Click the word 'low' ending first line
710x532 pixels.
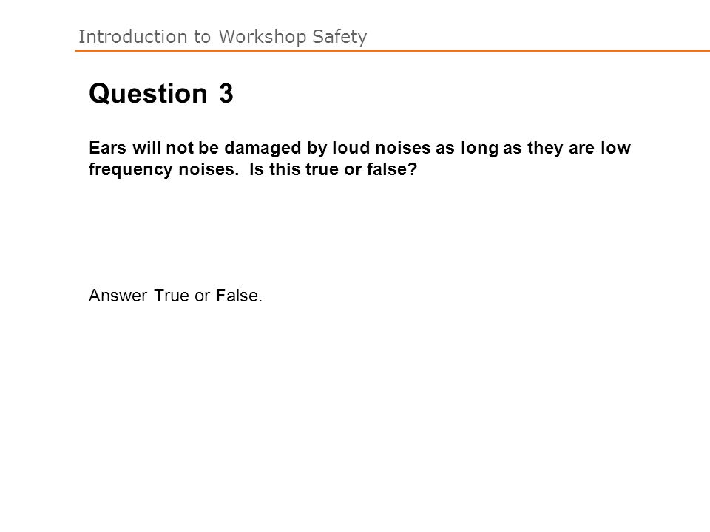(616, 148)
